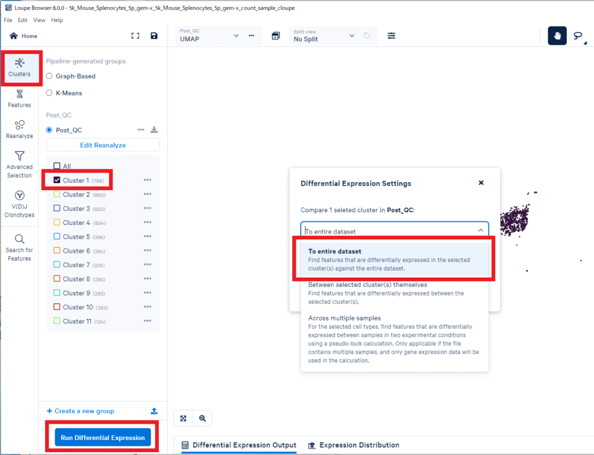The height and width of the screenshot is (455, 594).
Task: Click the save disk icon
Action: coord(154,36)
